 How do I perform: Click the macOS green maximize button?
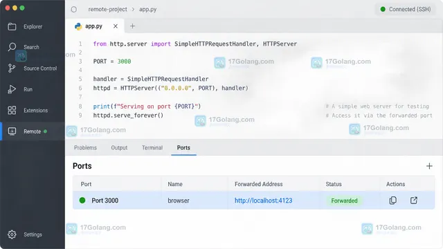click(x=22, y=8)
